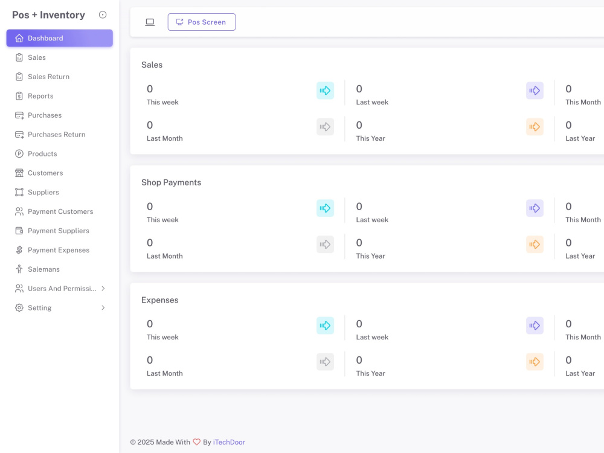The width and height of the screenshot is (604, 453).
Task: Open the Reports menu item
Action: 60,96
